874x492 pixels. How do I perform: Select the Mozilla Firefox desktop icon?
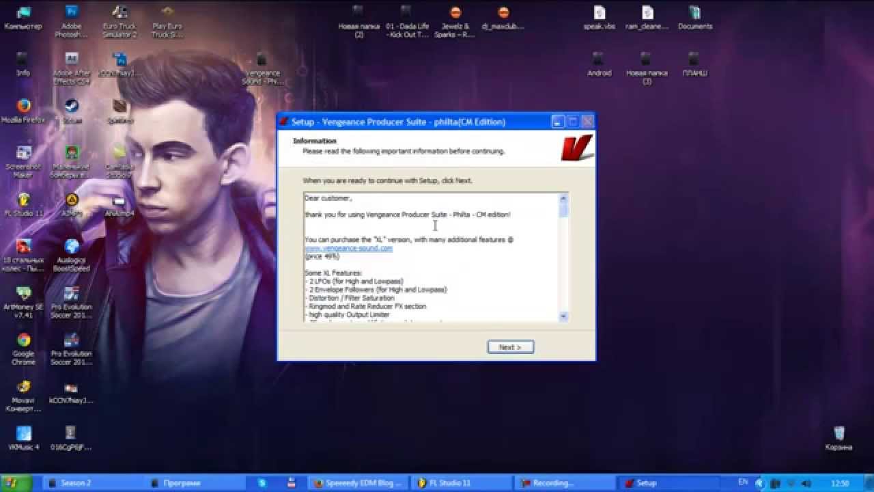pyautogui.click(x=23, y=111)
